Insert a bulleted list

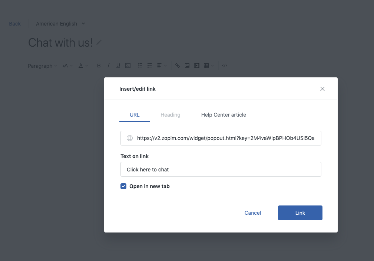[150, 66]
